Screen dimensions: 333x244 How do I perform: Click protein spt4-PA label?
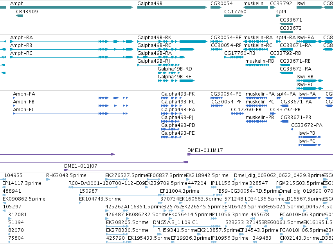(x=286, y=94)
